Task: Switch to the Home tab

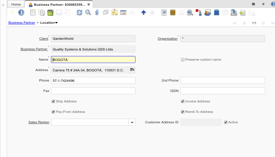Action: click(x=16, y=4)
